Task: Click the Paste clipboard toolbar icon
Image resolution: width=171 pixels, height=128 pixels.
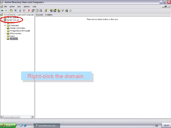Action: (x=24, y=11)
